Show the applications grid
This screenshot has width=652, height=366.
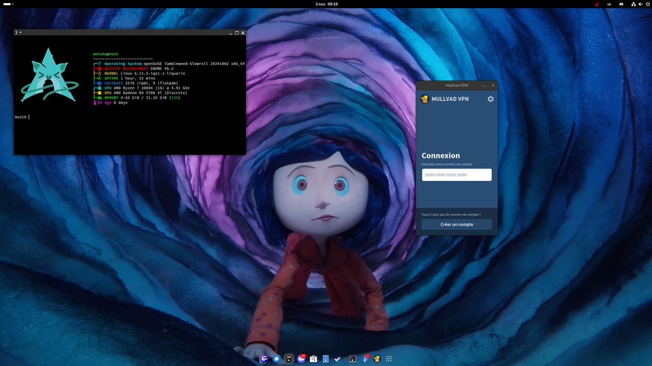(x=389, y=358)
